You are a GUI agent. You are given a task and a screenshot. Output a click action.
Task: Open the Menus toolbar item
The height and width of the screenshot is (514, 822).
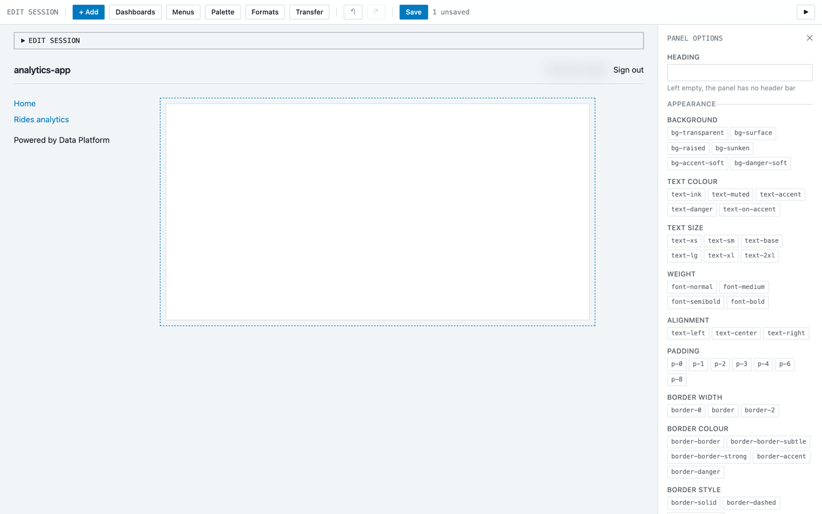183,12
